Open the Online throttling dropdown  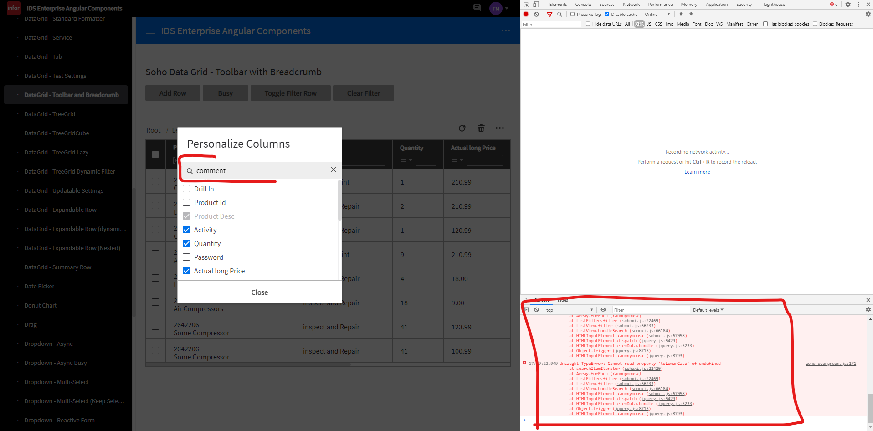[x=658, y=14]
